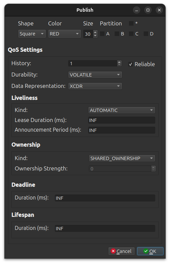Enable the wildcard * partition checkbox
Image resolution: width=170 pixels, height=264 pixels.
coord(131,23)
